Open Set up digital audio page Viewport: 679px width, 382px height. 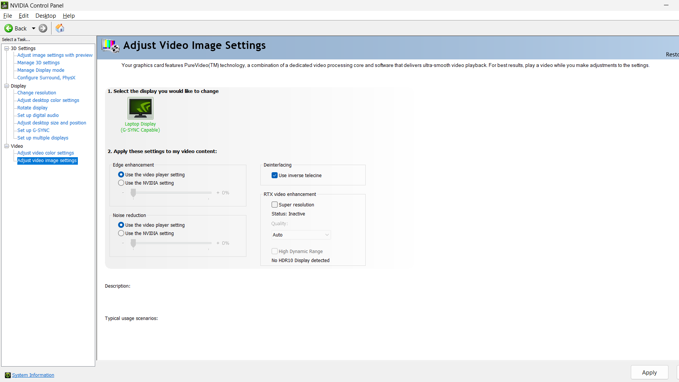[38, 115]
